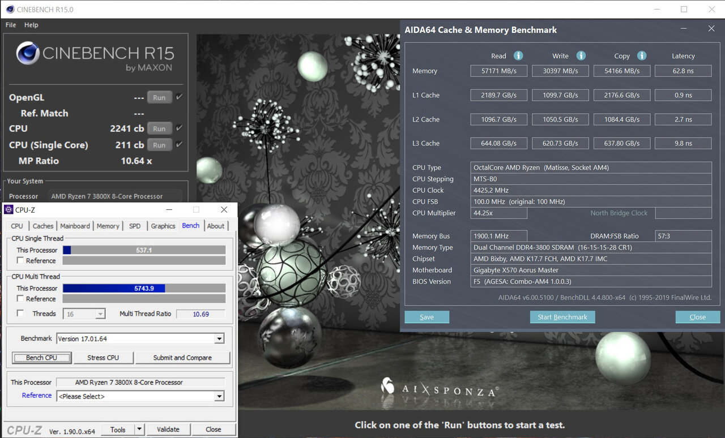Click Start Benchmark in AIDA64
Viewport: 725px width, 438px height.
click(x=562, y=317)
